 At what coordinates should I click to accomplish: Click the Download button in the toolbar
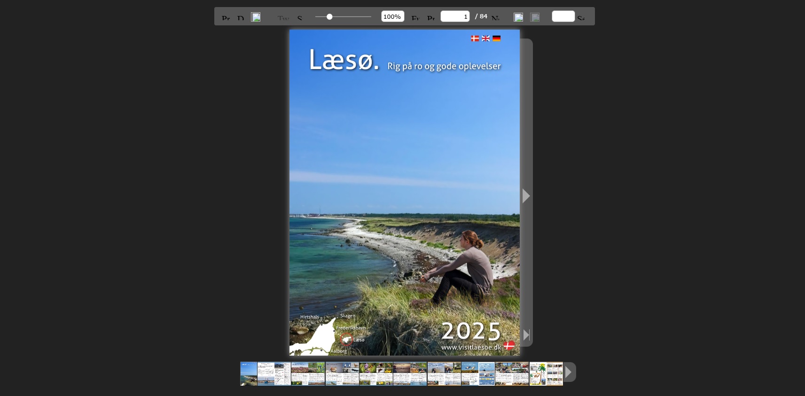tap(241, 18)
